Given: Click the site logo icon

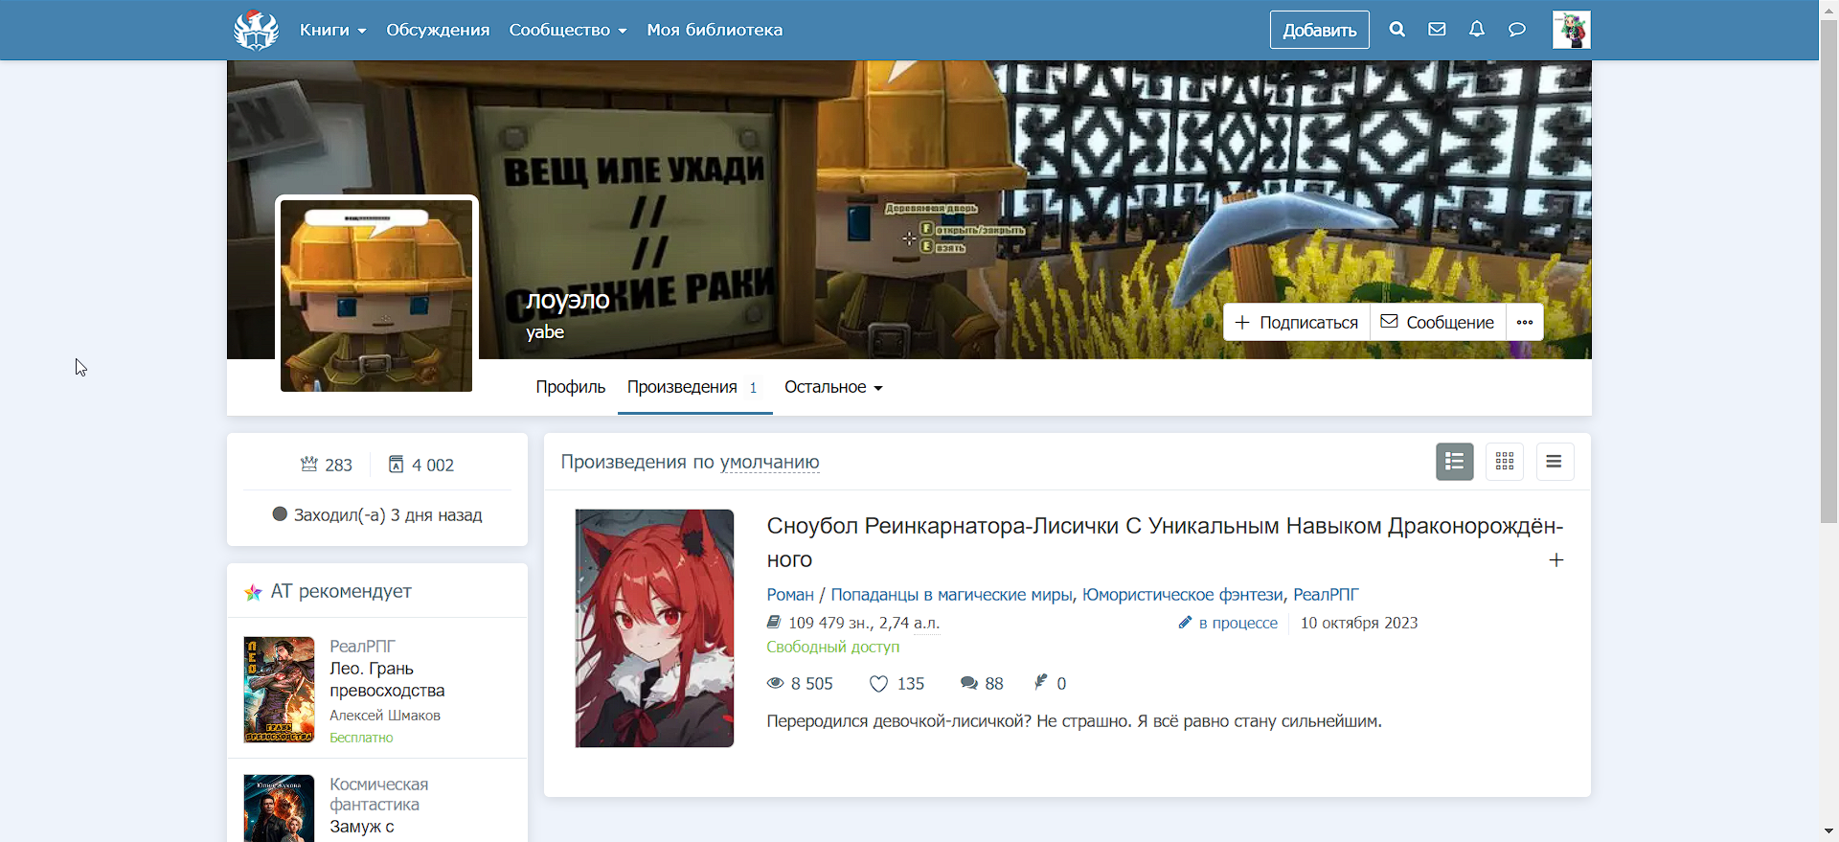Looking at the screenshot, I should pos(256,30).
